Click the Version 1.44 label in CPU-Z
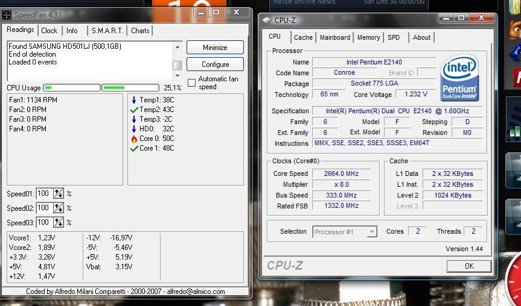Screen dimensions: 521x306 click(464, 249)
